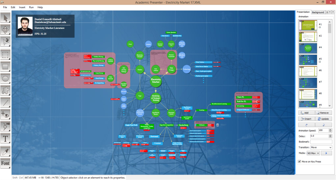Increase Animation Speed with up arrow
Image resolution: width=336 pixels, height=180 pixels.
click(x=330, y=129)
